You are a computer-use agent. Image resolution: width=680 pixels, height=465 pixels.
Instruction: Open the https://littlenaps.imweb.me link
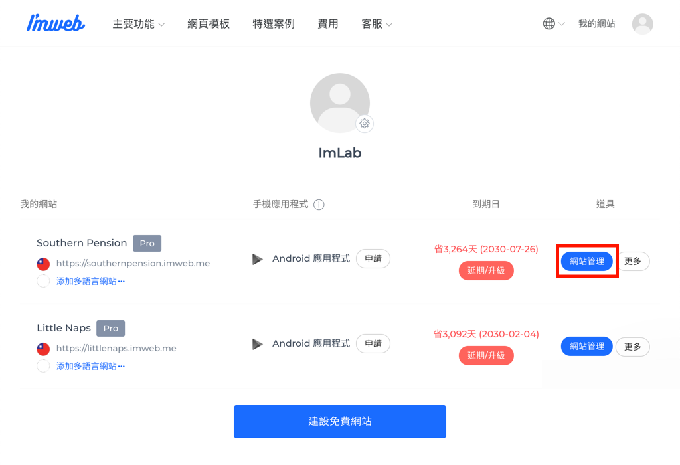[116, 348]
